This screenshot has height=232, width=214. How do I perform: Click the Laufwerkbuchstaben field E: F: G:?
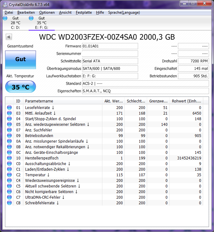[110, 76]
